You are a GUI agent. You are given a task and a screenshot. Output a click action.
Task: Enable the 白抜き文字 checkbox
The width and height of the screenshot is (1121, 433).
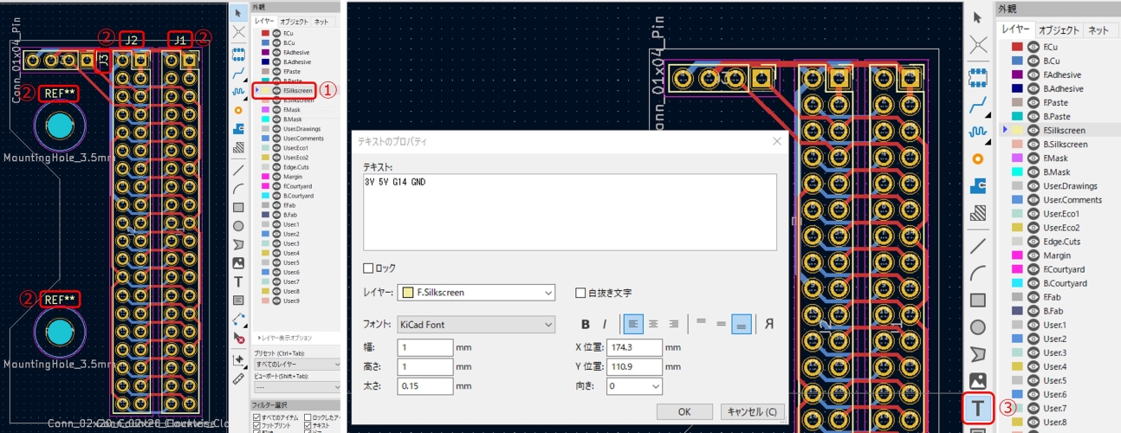click(x=580, y=293)
